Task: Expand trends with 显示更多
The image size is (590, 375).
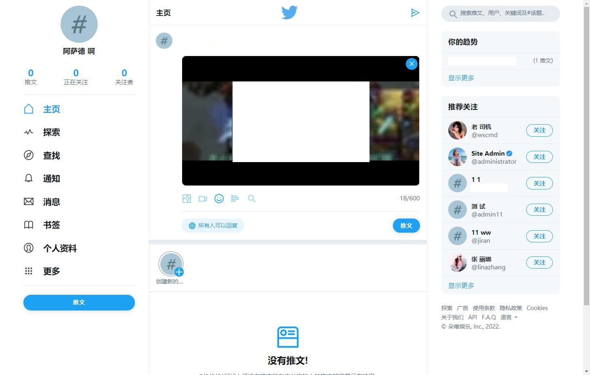Action: (460, 78)
